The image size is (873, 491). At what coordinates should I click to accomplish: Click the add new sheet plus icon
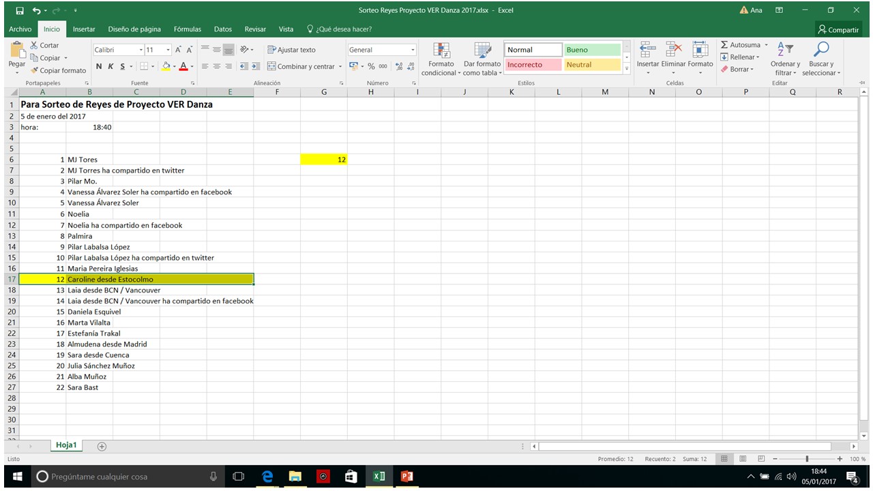pos(102,446)
